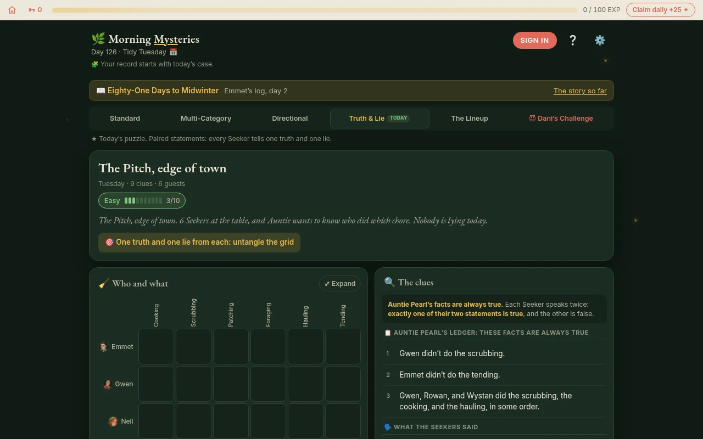
Task: Claim the daily +25 bonus
Action: point(660,10)
